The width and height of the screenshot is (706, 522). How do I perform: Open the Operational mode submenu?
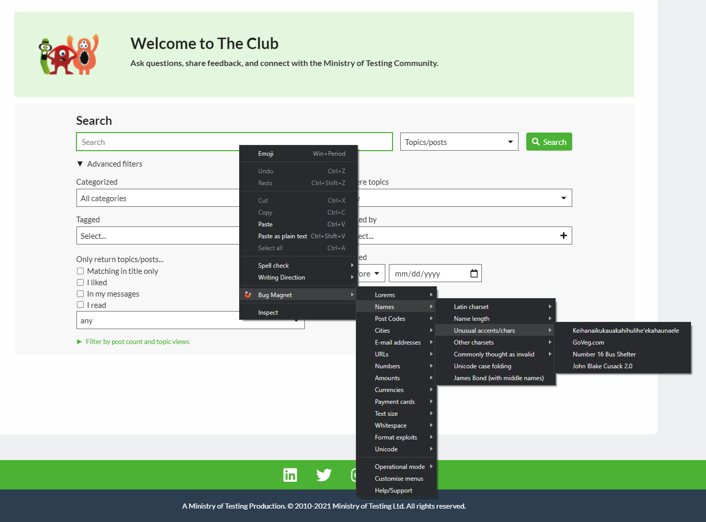(397, 467)
